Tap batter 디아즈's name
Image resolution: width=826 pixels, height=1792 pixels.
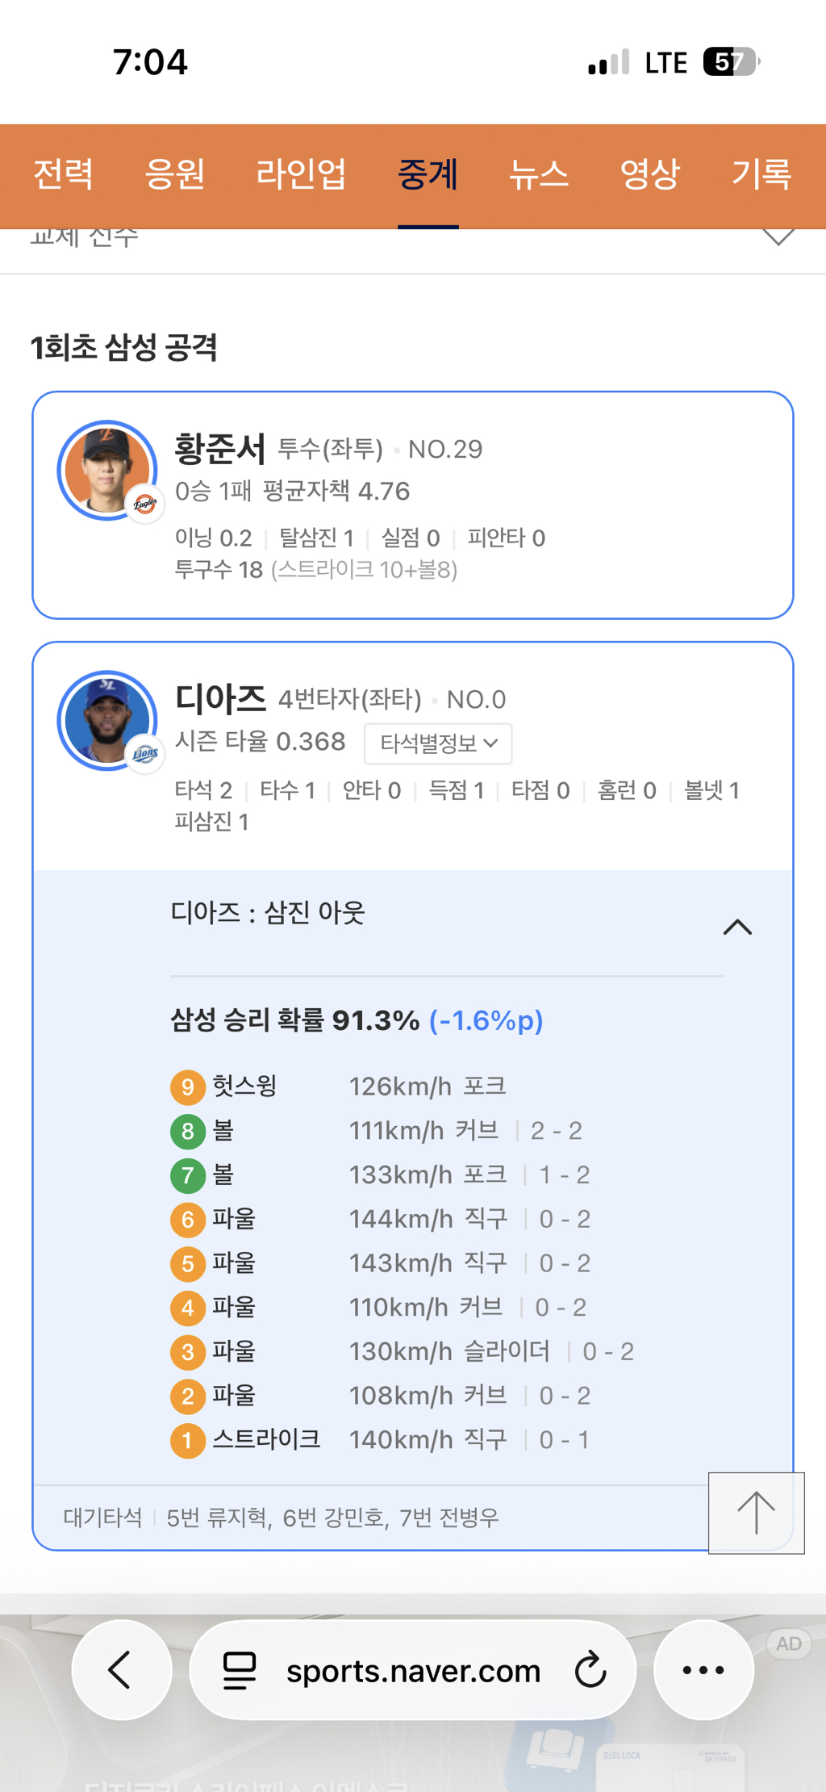pyautogui.click(x=220, y=699)
